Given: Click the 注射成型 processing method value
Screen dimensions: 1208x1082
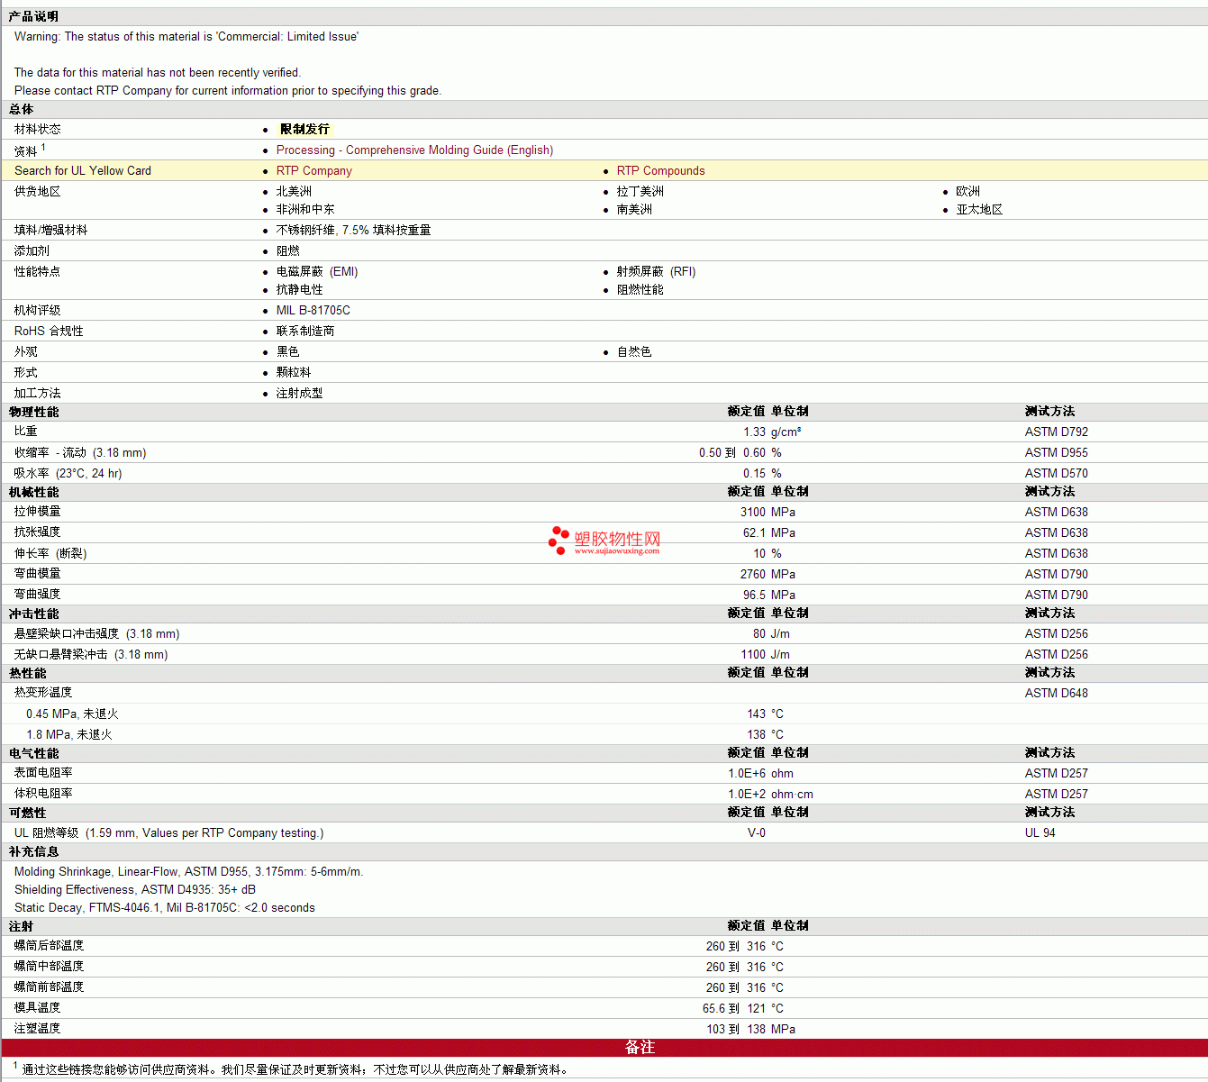Looking at the screenshot, I should [x=299, y=394].
